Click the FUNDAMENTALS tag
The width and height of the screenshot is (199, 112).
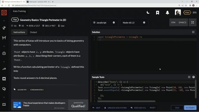tap(37, 90)
